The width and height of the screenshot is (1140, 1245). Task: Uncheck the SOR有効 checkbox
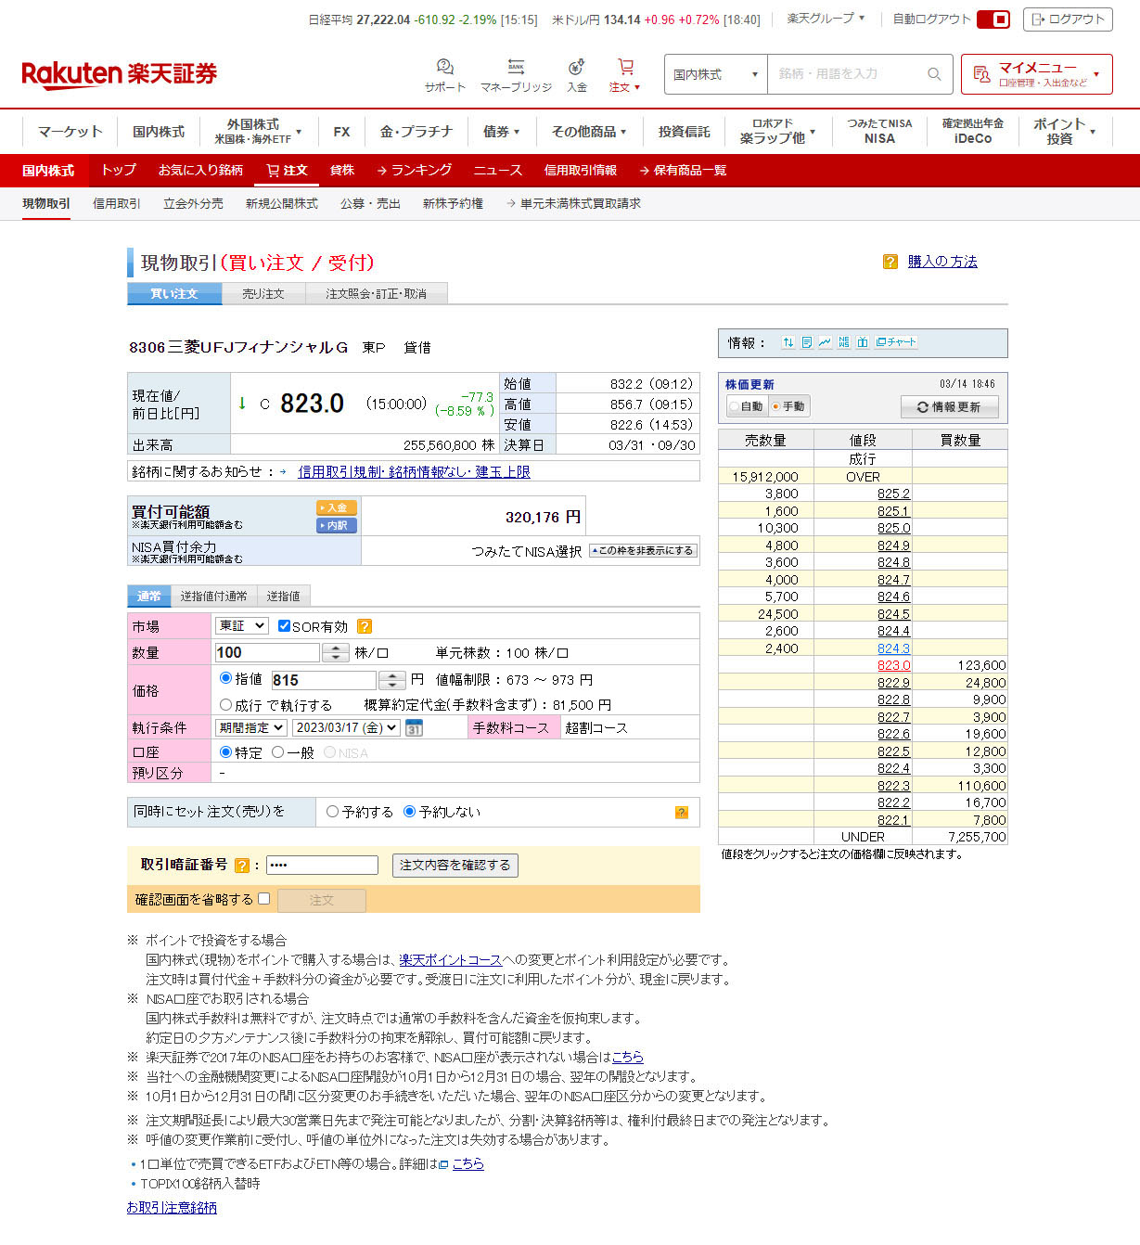284,626
